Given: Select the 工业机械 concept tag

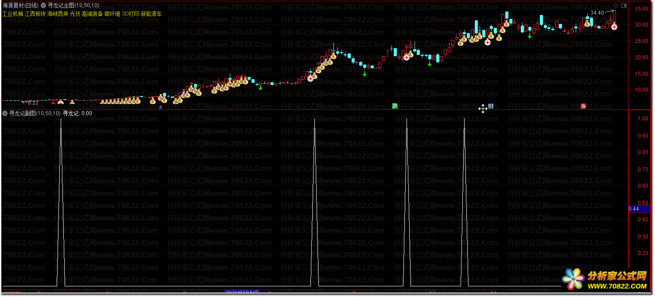Looking at the screenshot, I should (x=13, y=14).
